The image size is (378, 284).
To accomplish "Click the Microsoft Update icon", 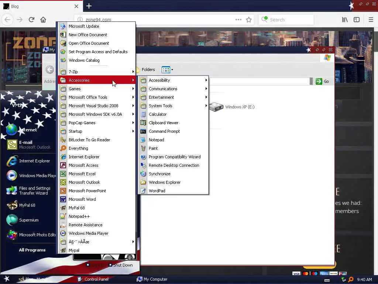I will (63, 26).
